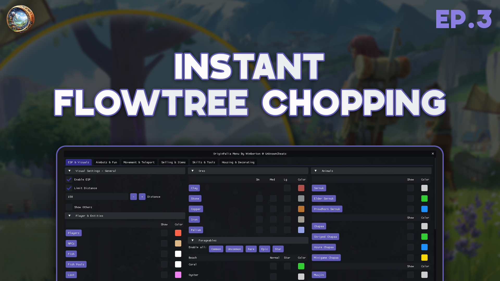
Task: Switch to the Aimbots and Fun tab
Action: [x=106, y=162]
